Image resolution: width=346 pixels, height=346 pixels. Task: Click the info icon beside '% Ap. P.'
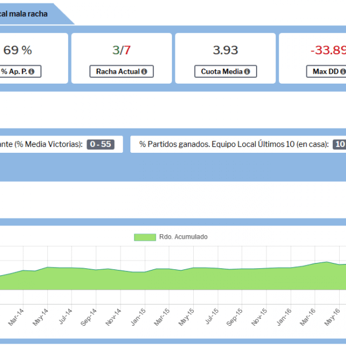click(x=31, y=72)
